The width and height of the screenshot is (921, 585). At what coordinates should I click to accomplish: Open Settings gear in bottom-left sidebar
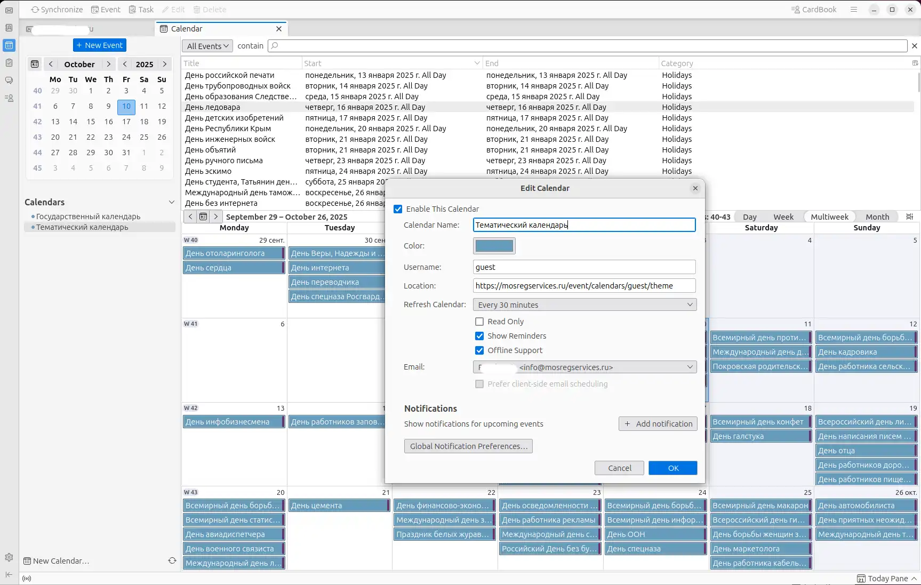(9, 557)
